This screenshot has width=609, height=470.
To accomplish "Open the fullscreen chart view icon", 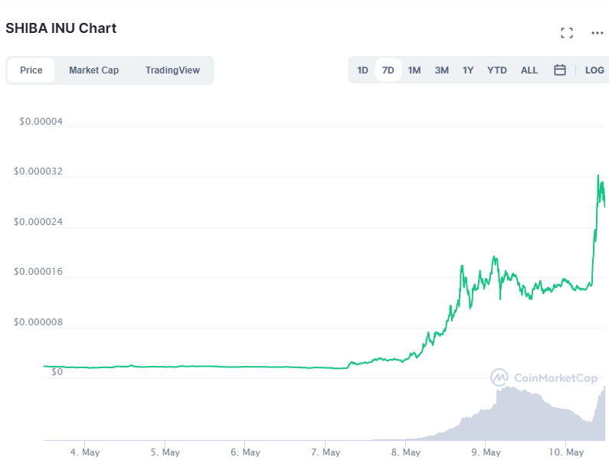I will pos(567,33).
